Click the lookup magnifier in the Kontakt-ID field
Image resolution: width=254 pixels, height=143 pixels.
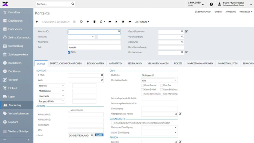point(119,31)
